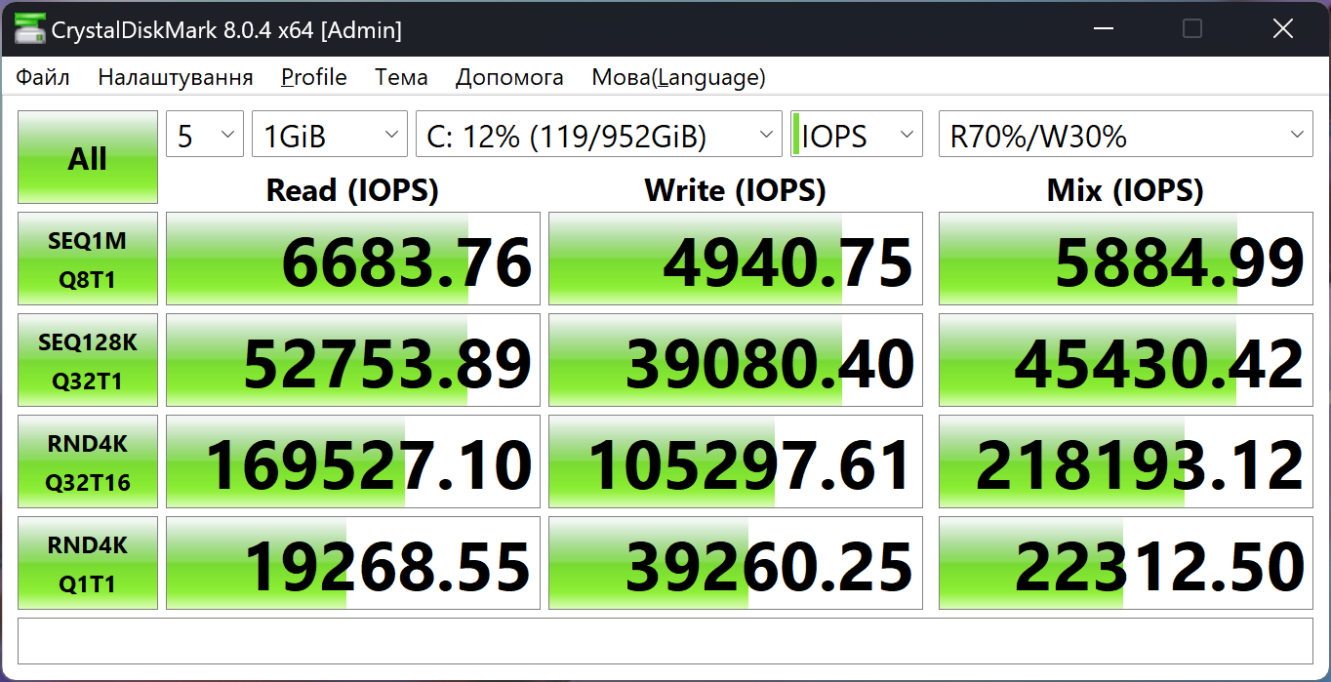Click the empty comment field at bottom
Screen dimensions: 1331x682
point(665,641)
